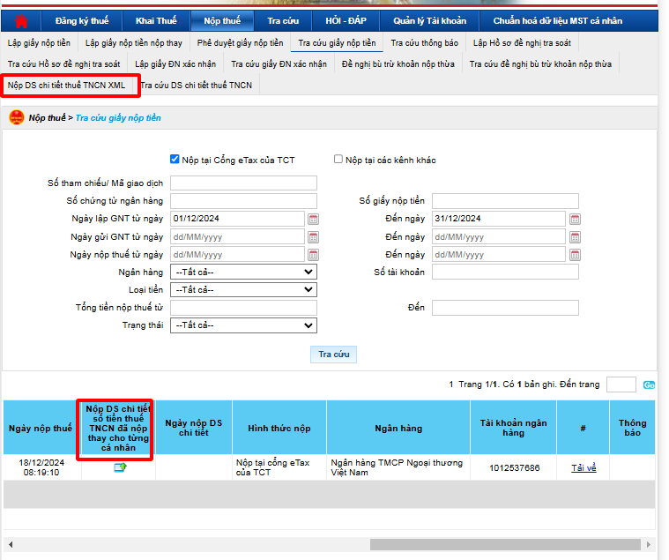Click the red Home icon
This screenshot has height=560, width=669.
coord(21,21)
